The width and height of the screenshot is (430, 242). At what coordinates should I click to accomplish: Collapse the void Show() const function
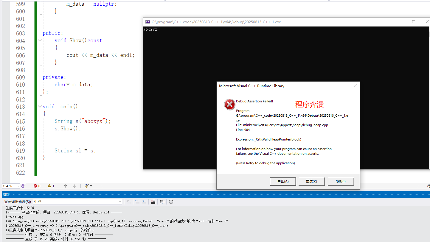point(40,40)
